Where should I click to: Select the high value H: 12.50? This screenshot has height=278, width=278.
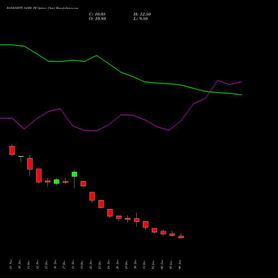pos(142,14)
